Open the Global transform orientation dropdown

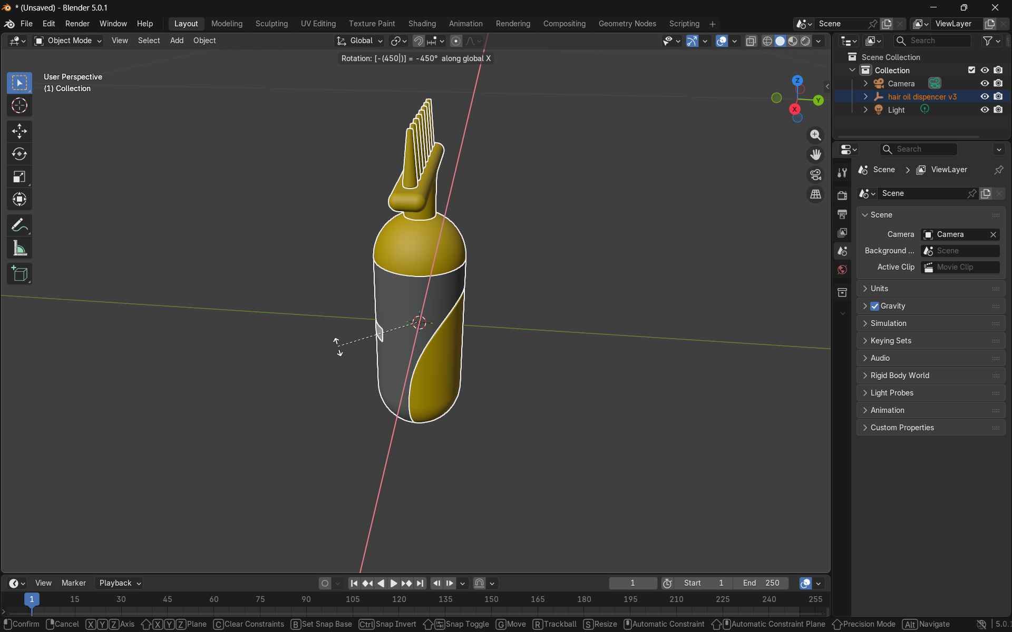tap(360, 41)
